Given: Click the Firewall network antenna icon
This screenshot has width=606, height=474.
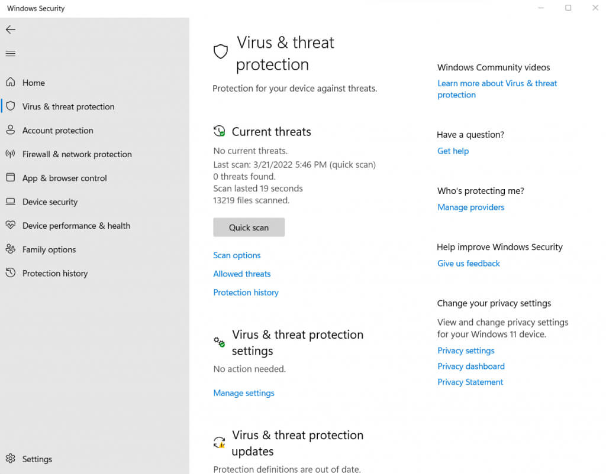Looking at the screenshot, I should 10,154.
